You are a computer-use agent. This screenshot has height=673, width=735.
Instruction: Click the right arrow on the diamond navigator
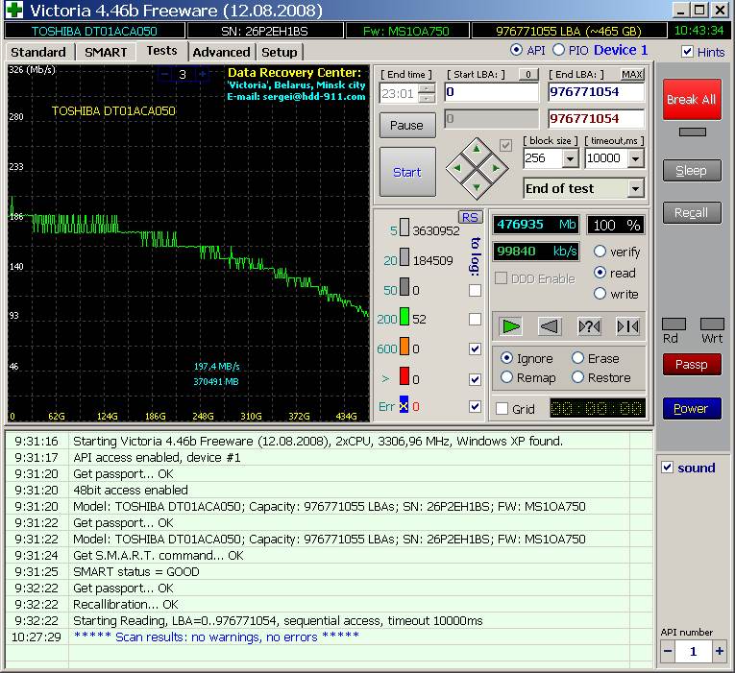pyautogui.click(x=496, y=168)
